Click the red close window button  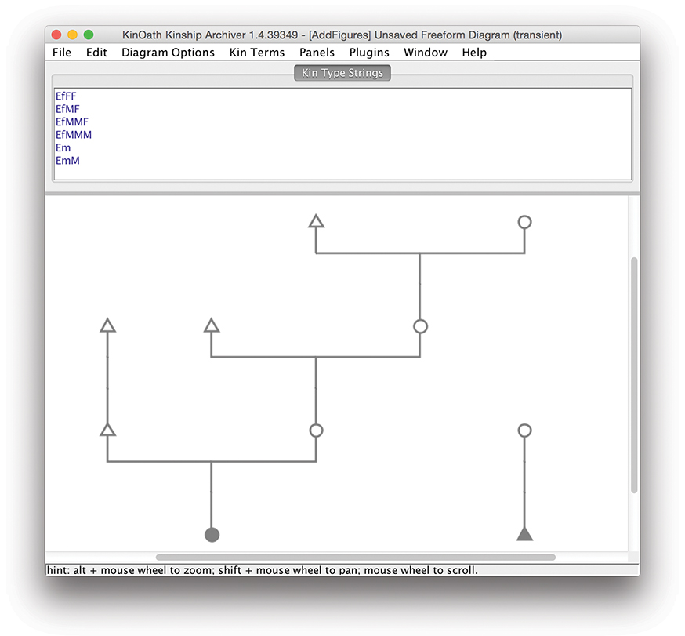(x=56, y=35)
